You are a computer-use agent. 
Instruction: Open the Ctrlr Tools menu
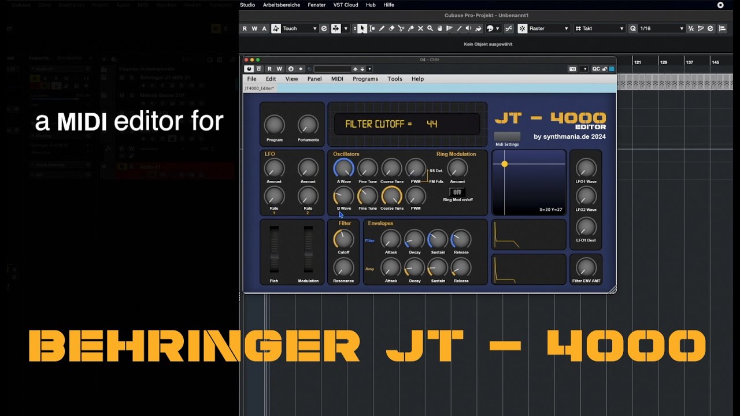[x=395, y=79]
